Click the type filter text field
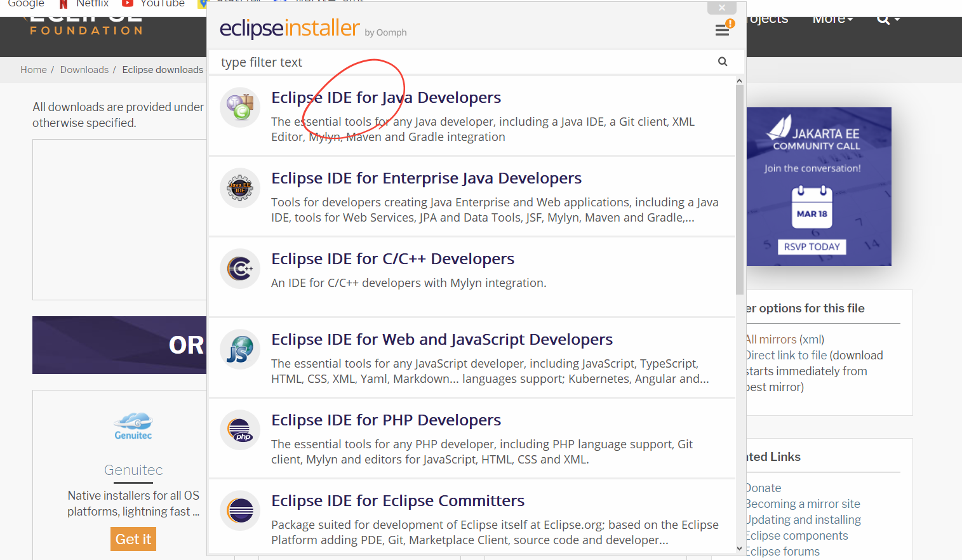962x560 pixels. point(464,62)
